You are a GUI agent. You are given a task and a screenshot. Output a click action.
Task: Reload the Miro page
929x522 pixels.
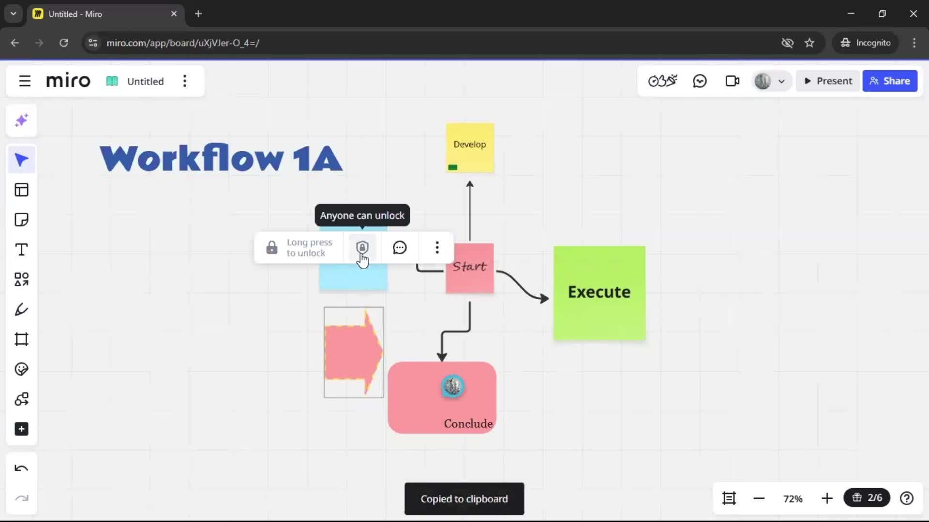(x=64, y=43)
